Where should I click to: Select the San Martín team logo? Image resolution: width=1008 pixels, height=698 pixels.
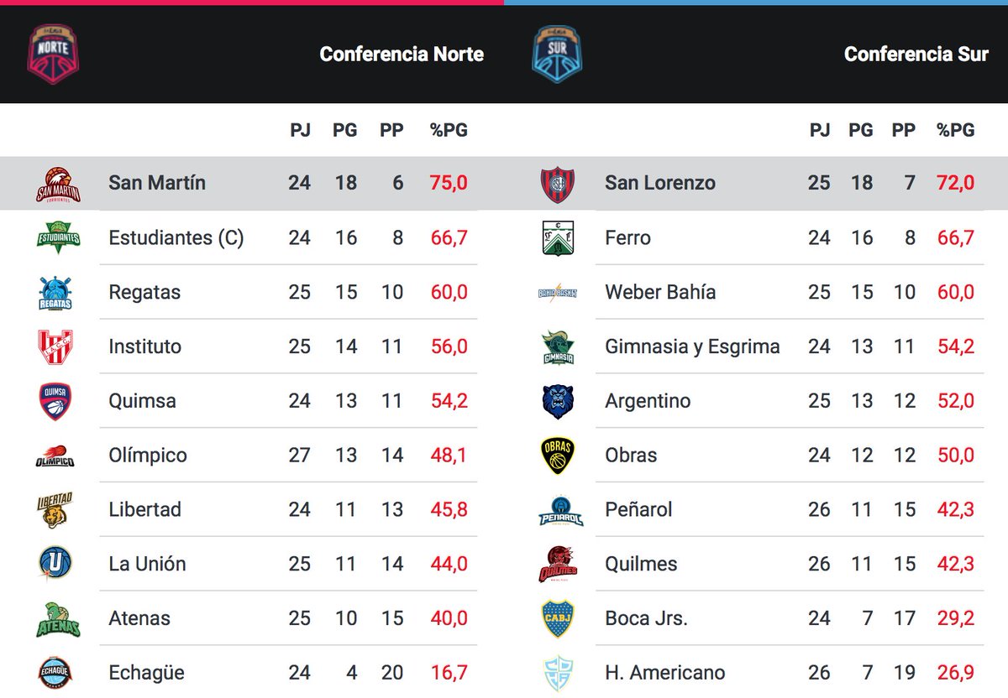pyautogui.click(x=58, y=185)
